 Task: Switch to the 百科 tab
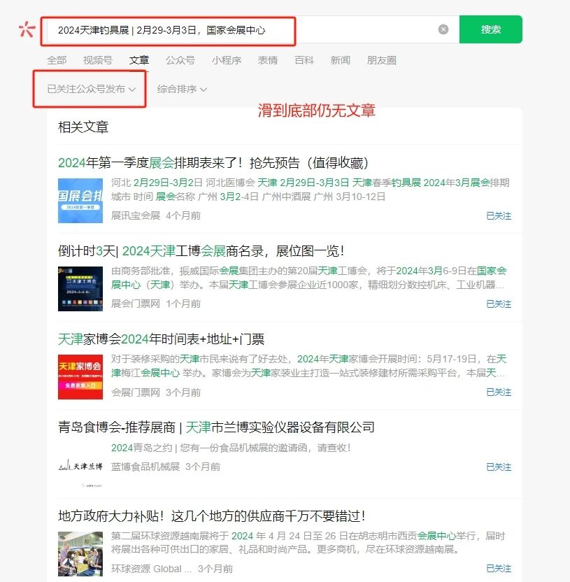[304, 60]
